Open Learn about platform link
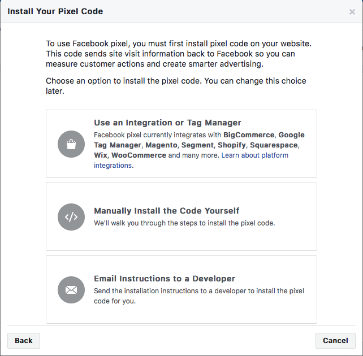The image size is (363, 356). point(254,155)
